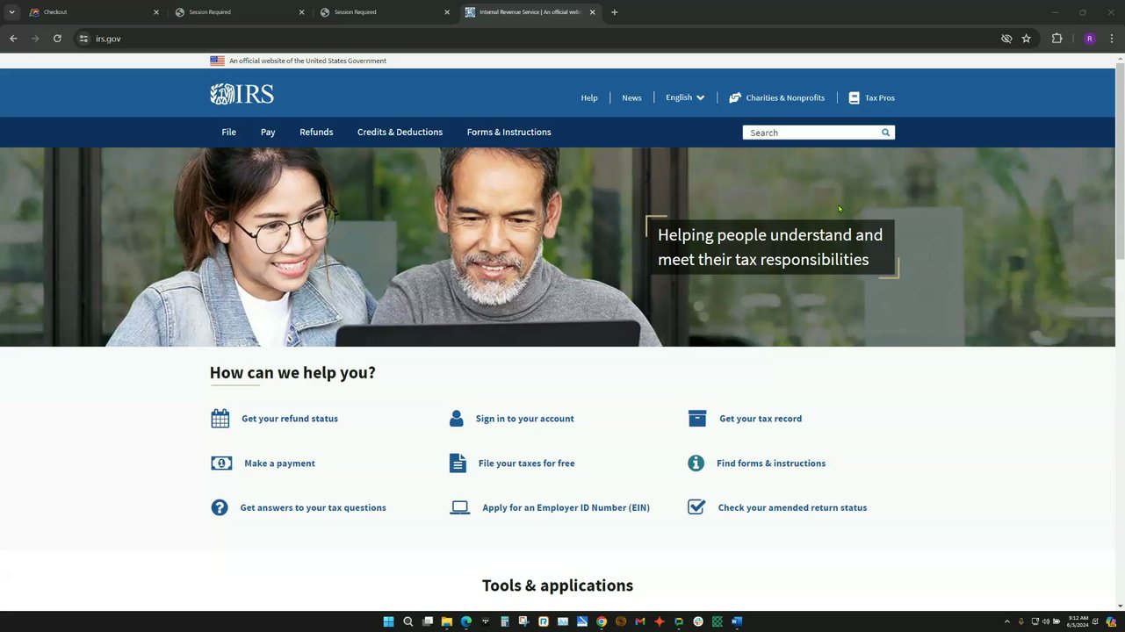1125x632 pixels.
Task: Click the Tools & applications heading
Action: (558, 585)
